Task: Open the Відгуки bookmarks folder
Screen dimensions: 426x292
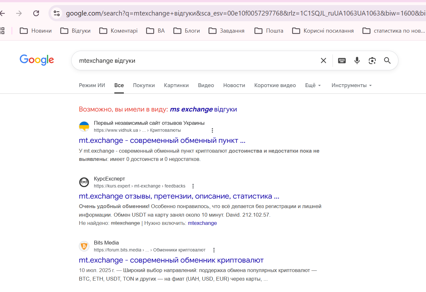Action: pyautogui.click(x=75, y=31)
